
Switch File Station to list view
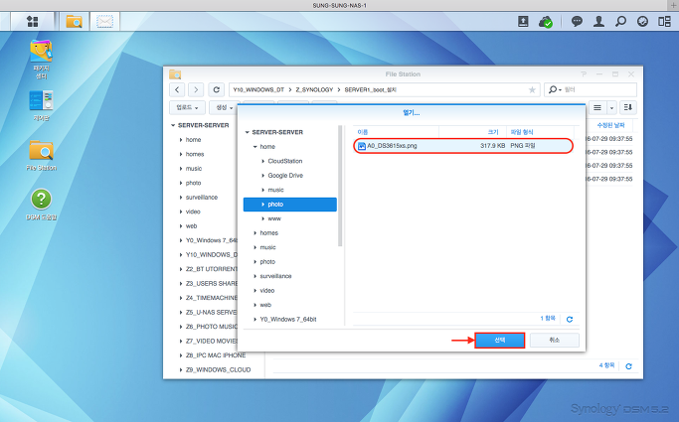(x=597, y=107)
